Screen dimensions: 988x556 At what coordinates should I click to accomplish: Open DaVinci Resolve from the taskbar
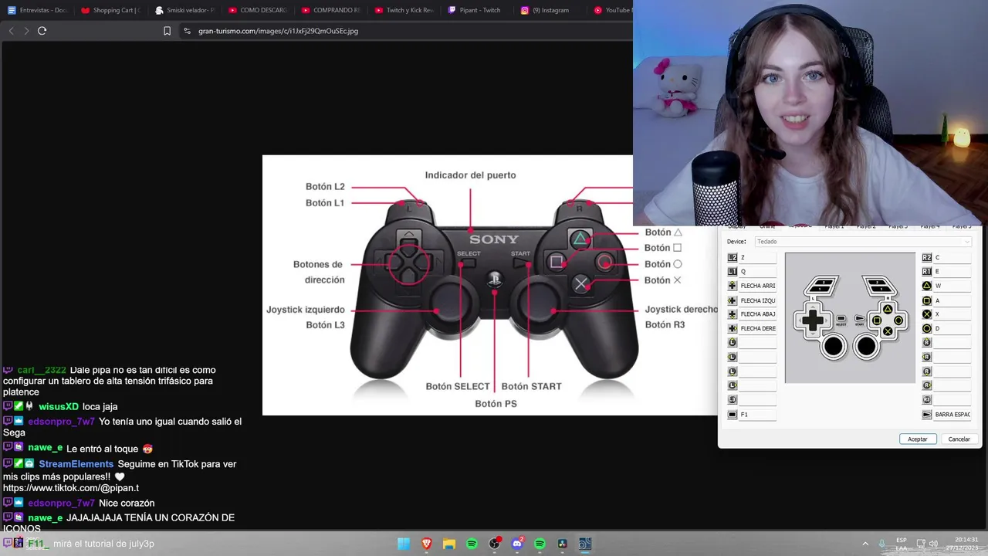pyautogui.click(x=562, y=544)
